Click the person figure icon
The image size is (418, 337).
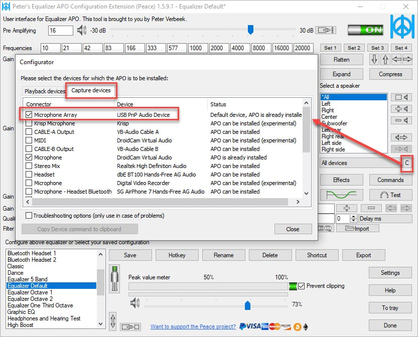coord(114,278)
